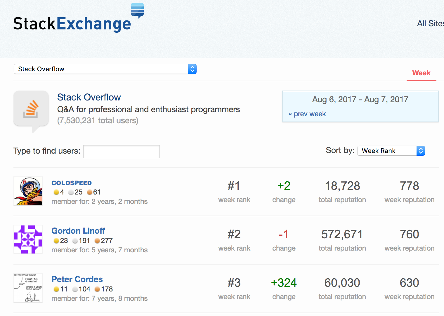Open the Stack Overflow site selector dropdown
Screen dimensions: 444x316
point(105,69)
